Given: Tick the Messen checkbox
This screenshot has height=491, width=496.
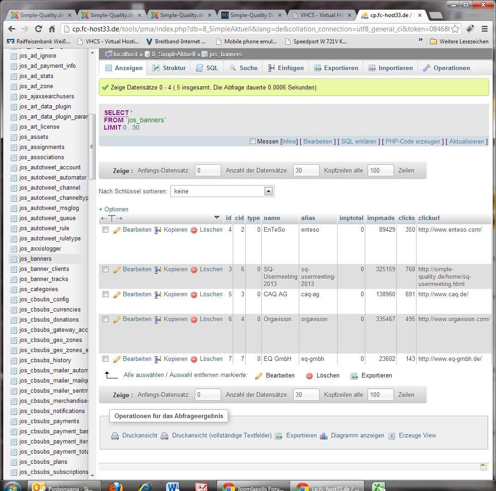Looking at the screenshot, I should 253,141.
